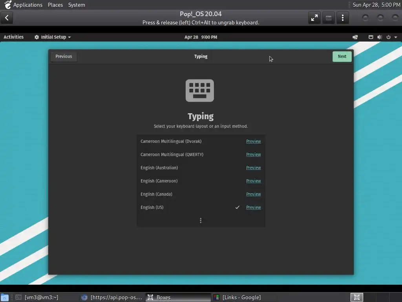Select English (Canada) layout
The image size is (402, 302).
pyautogui.click(x=201, y=194)
